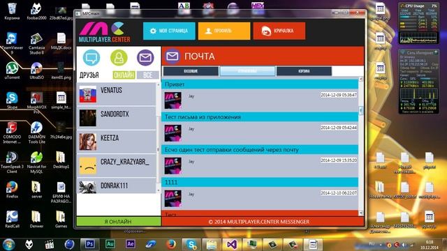Screen dimensions: 447x251
Task: Click the sad yellow face avatar
Action: coord(88,166)
